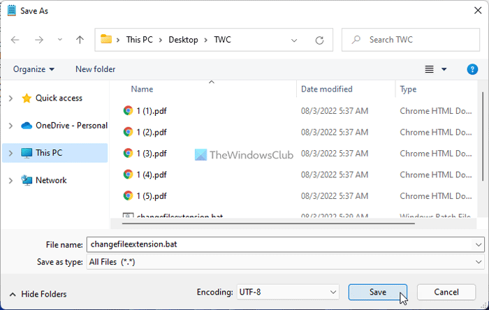Expand the OneDrive - Personal tree node
Viewport: 489px width, 310px height.
(10, 126)
